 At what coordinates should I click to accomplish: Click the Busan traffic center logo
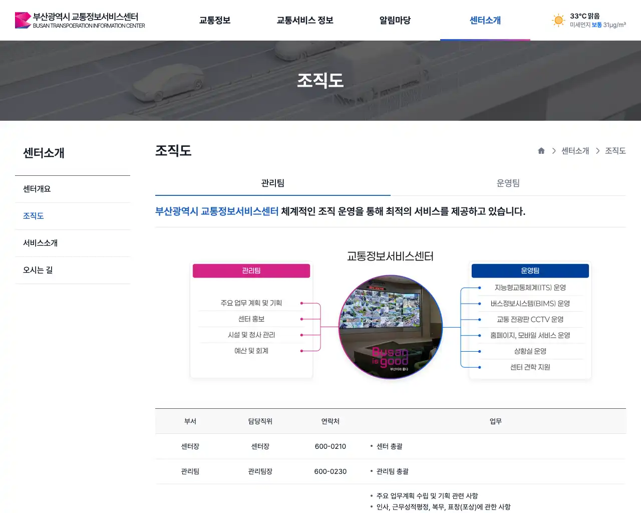(80, 20)
